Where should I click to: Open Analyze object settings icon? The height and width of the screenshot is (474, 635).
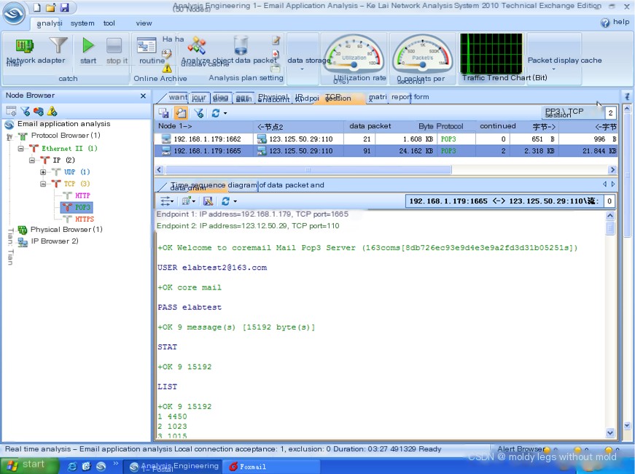196,46
